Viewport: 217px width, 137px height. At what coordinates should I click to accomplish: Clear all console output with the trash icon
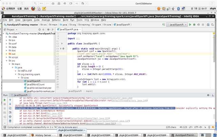[10, 121]
